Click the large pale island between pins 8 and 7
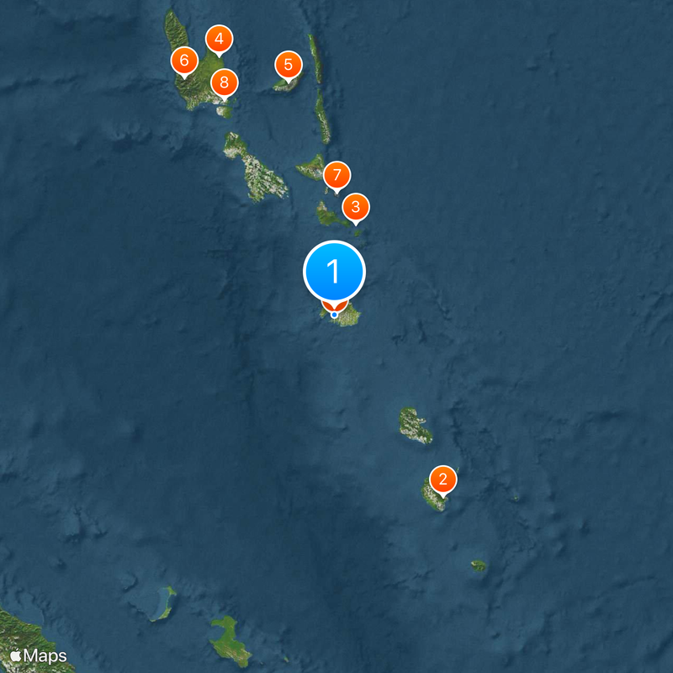673x673 pixels. click(255, 167)
